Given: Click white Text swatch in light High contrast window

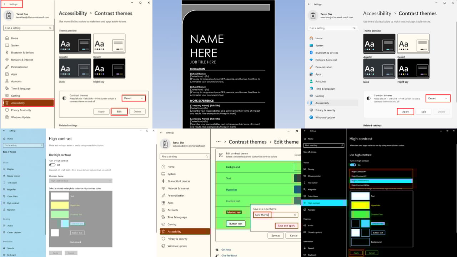Looking at the screenshot, I should point(60,196).
